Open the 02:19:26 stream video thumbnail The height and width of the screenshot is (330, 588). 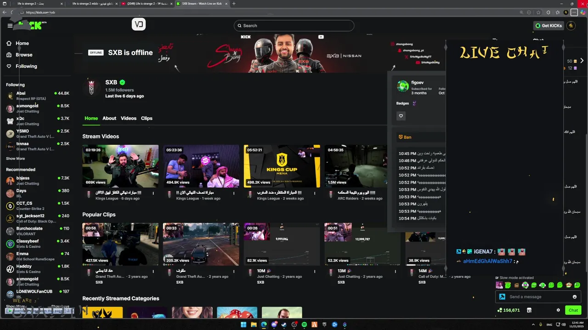[x=120, y=166]
